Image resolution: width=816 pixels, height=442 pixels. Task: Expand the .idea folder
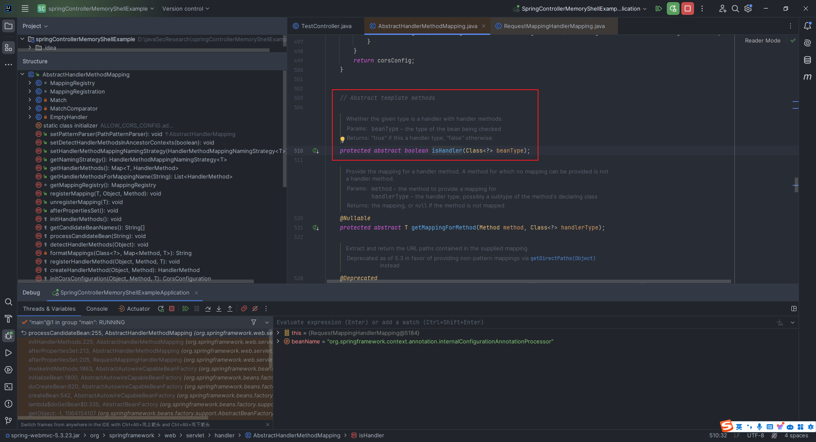(x=30, y=48)
